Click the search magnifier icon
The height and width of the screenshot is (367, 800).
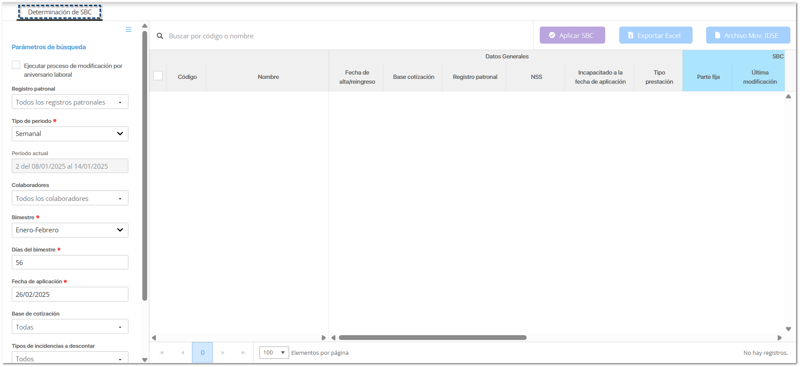point(160,36)
